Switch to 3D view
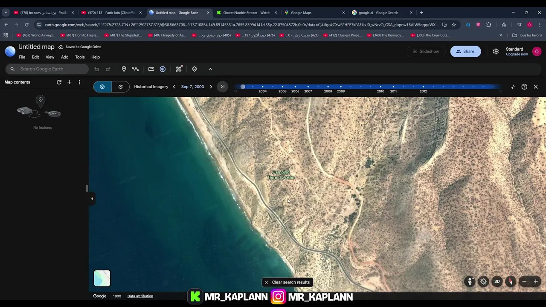This screenshot has height=307, width=546. point(497,282)
